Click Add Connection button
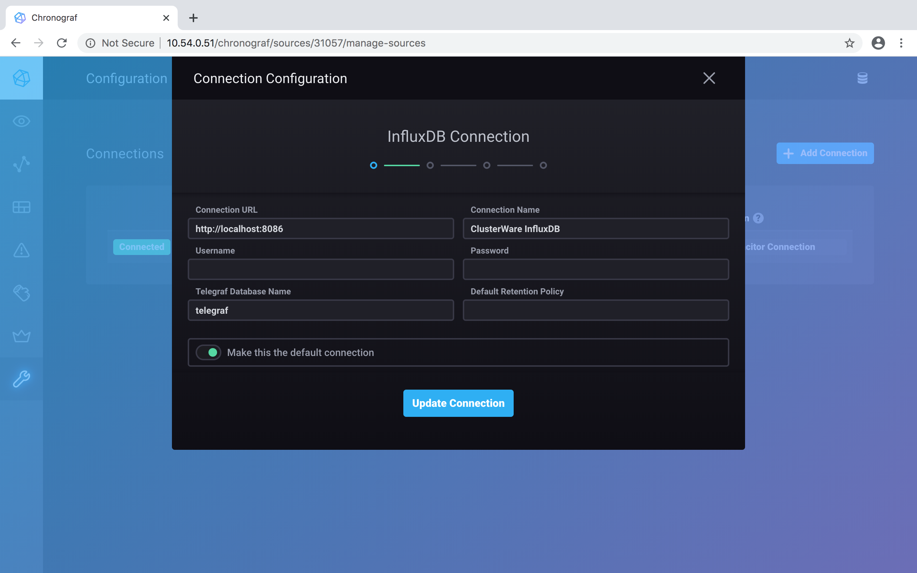917x573 pixels. click(825, 153)
